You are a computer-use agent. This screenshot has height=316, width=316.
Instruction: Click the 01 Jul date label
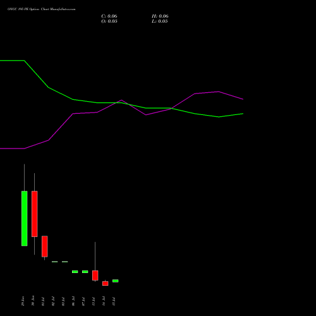point(43,301)
